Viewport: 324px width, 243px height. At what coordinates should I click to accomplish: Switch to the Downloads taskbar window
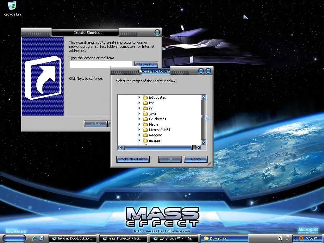pyautogui.click(x=224, y=239)
